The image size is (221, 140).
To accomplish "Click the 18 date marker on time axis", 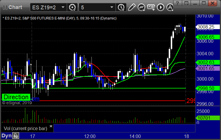I will point(186,136).
